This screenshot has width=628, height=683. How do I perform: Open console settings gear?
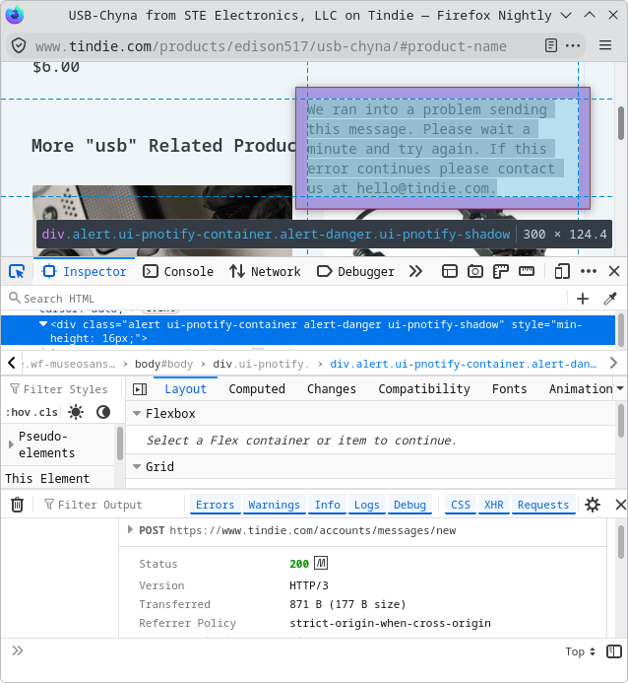(593, 505)
